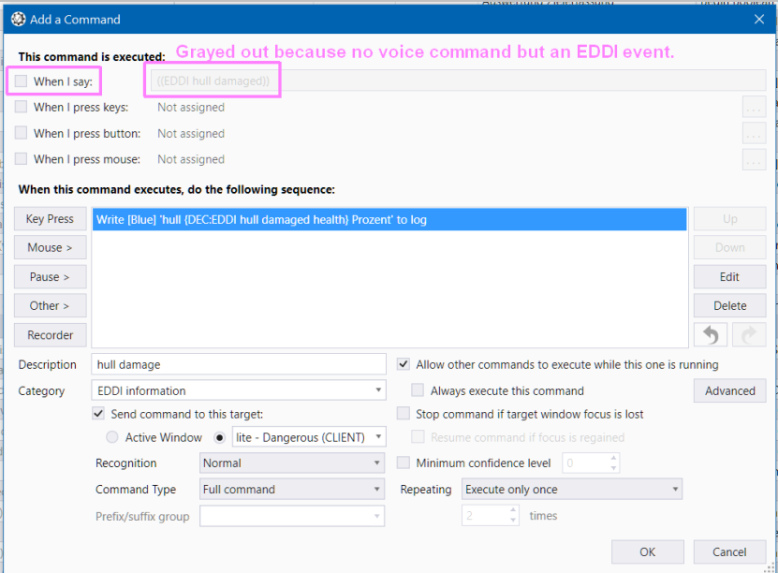Click the Down button in the sequence panel
The image size is (778, 573).
pyautogui.click(x=730, y=247)
